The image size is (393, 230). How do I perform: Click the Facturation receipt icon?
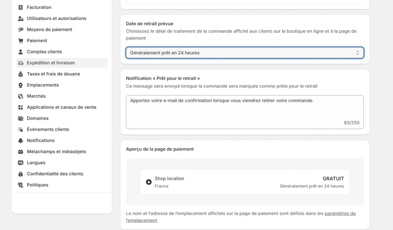tap(21, 8)
